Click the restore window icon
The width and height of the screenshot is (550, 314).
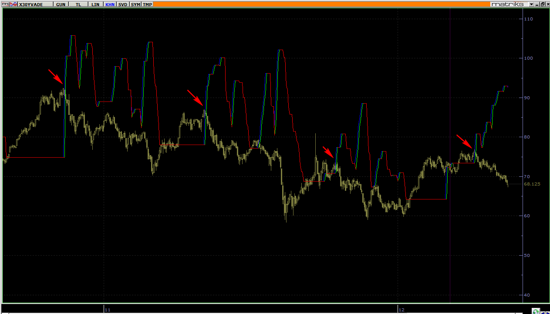click(x=543, y=4)
